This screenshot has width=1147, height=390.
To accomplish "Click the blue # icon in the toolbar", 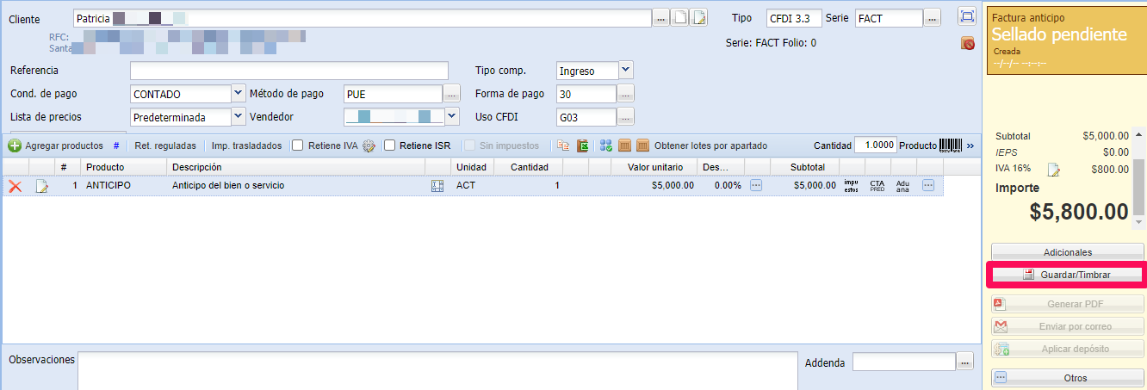I will [116, 145].
